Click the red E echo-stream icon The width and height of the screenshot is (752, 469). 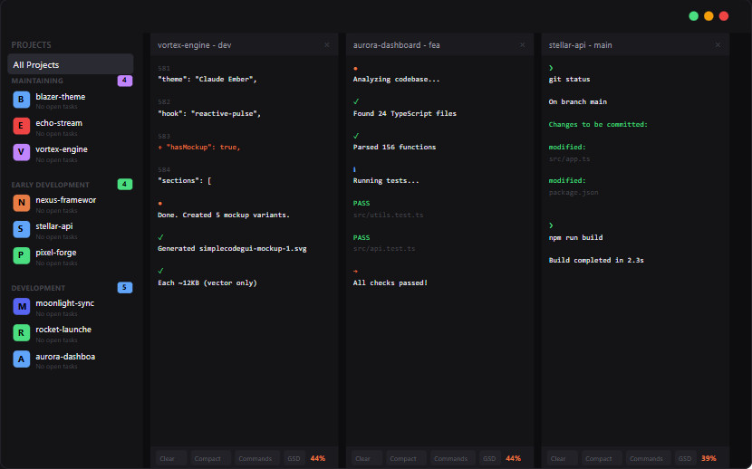[x=21, y=126]
